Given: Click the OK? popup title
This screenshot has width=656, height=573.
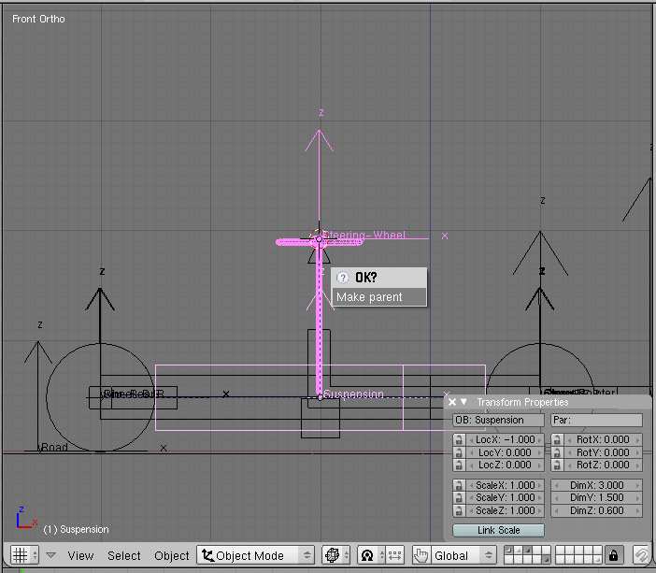Looking at the screenshot, I should (x=365, y=277).
